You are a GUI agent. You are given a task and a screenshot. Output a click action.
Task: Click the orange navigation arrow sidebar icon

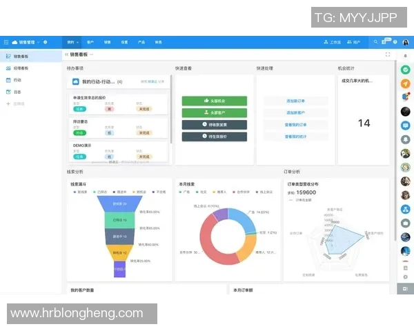pos(406,83)
